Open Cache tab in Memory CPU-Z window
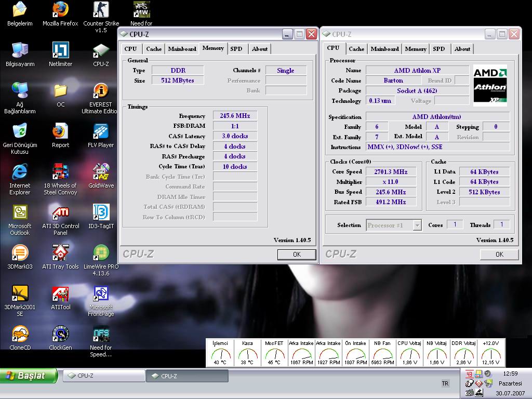532x399 pixels. [x=154, y=49]
